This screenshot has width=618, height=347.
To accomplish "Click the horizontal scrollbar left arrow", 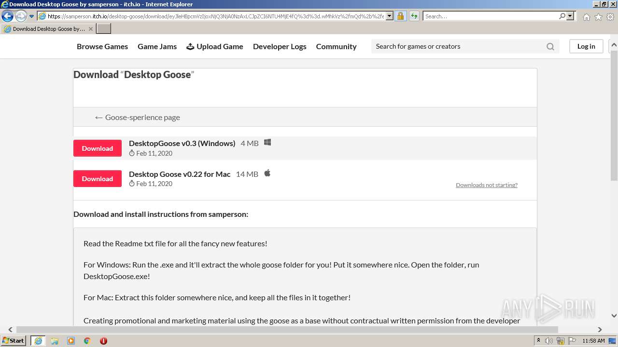I will point(10,330).
